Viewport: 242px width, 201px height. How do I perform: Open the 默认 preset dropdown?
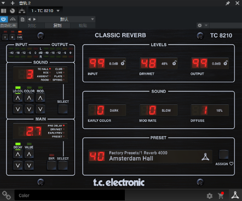point(66,19)
